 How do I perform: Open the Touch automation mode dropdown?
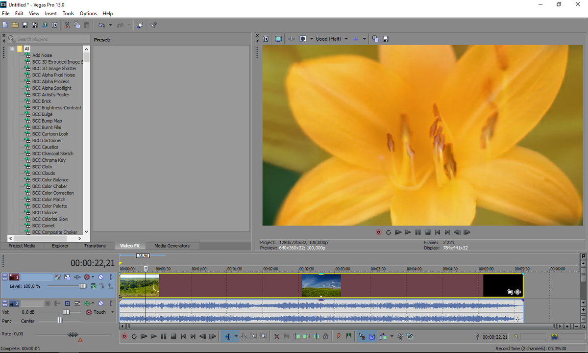112,312
